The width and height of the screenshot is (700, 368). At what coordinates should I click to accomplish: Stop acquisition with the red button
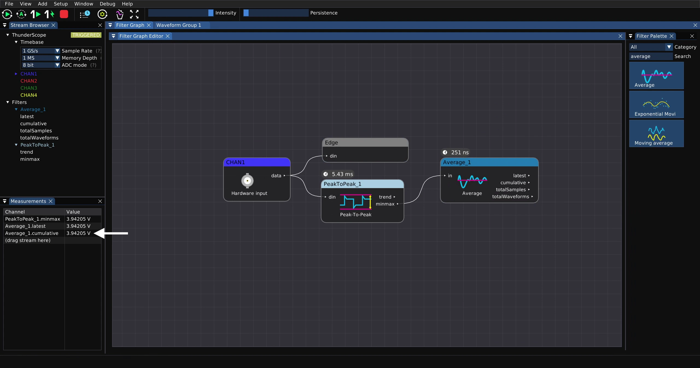(64, 14)
